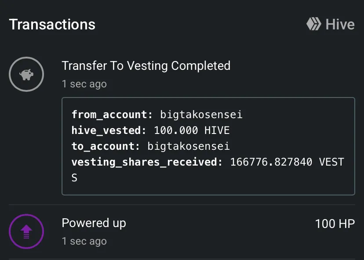
Task: Click the Hive logo icon
Action: [313, 24]
